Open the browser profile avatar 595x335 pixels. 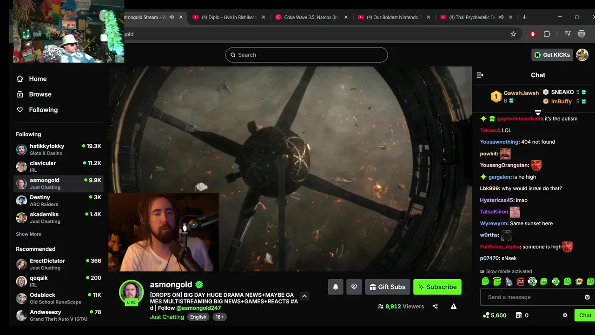(x=582, y=34)
